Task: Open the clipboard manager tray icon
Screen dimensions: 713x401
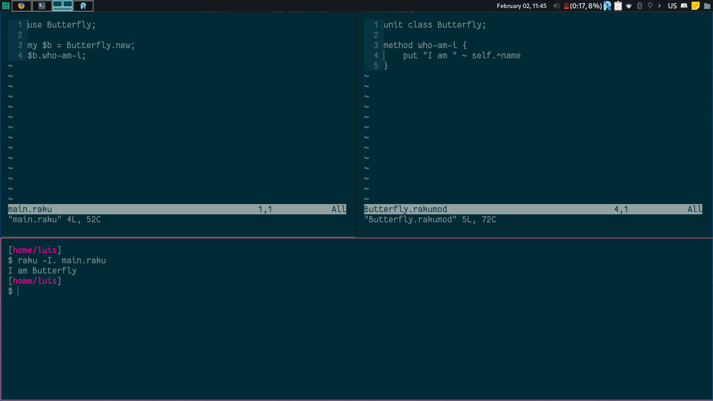Action: pyautogui.click(x=618, y=6)
